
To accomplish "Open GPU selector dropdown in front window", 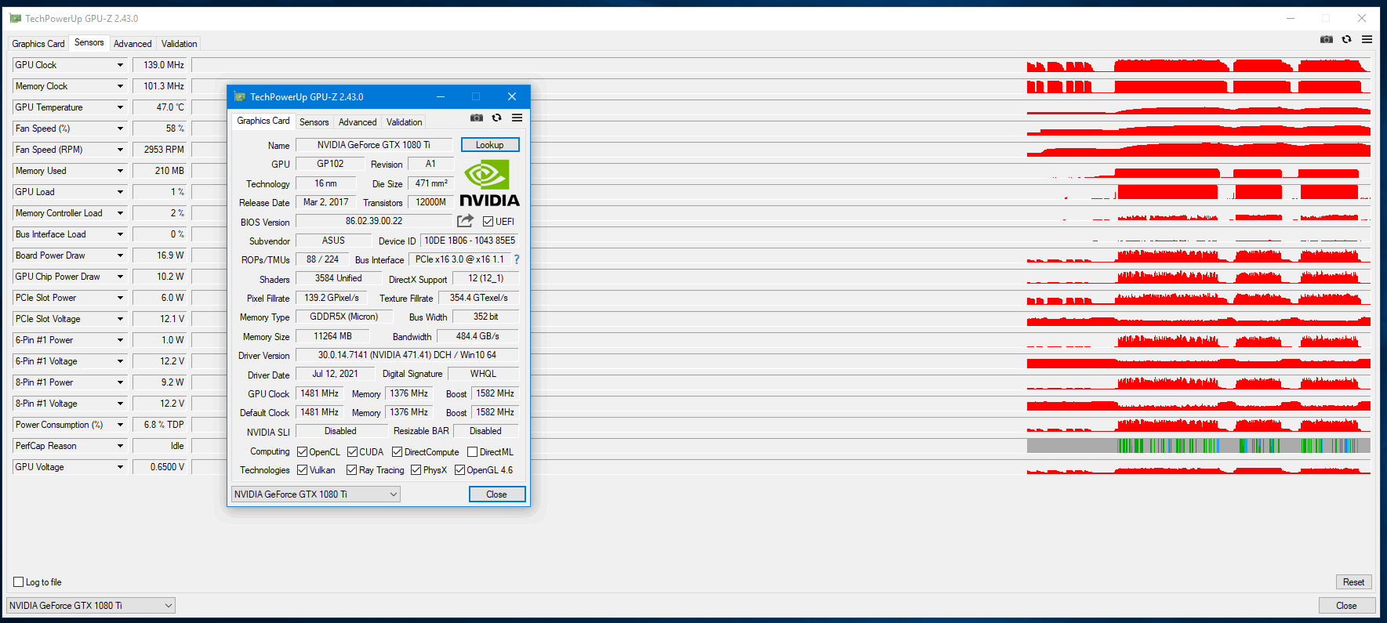I will pos(316,494).
